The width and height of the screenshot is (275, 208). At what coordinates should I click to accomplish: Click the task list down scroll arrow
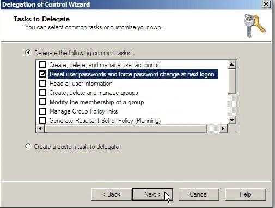[x=231, y=120]
